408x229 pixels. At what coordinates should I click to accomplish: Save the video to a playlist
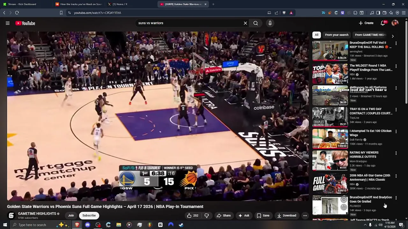coord(263,216)
